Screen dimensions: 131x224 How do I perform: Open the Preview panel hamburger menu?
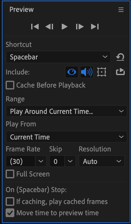tap(121, 10)
